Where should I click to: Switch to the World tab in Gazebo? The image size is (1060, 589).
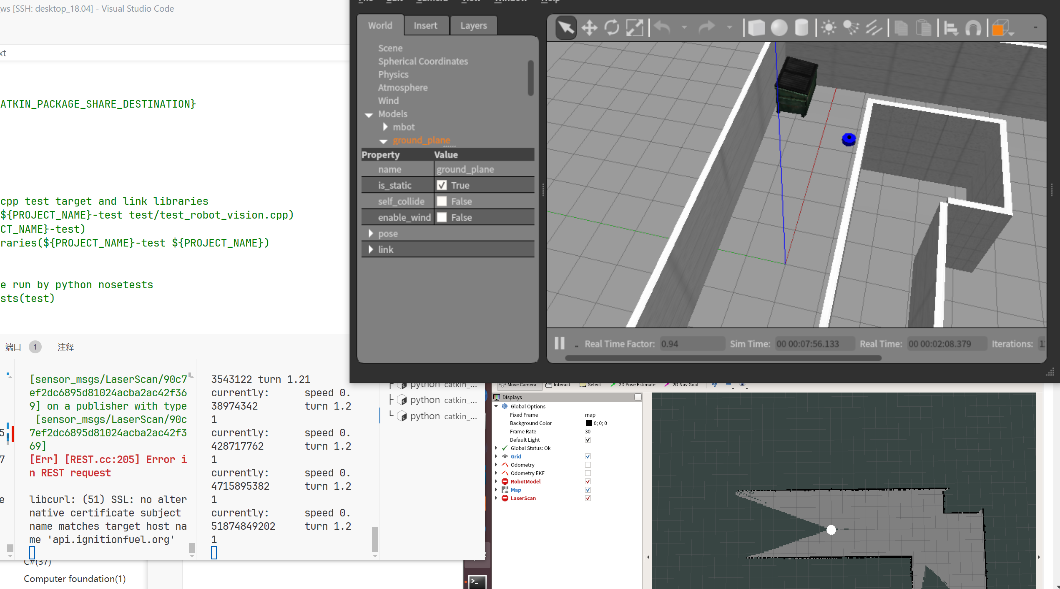pos(380,25)
